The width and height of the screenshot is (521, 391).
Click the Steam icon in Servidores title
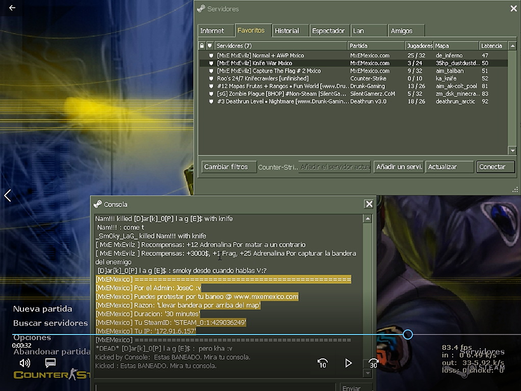click(x=201, y=9)
